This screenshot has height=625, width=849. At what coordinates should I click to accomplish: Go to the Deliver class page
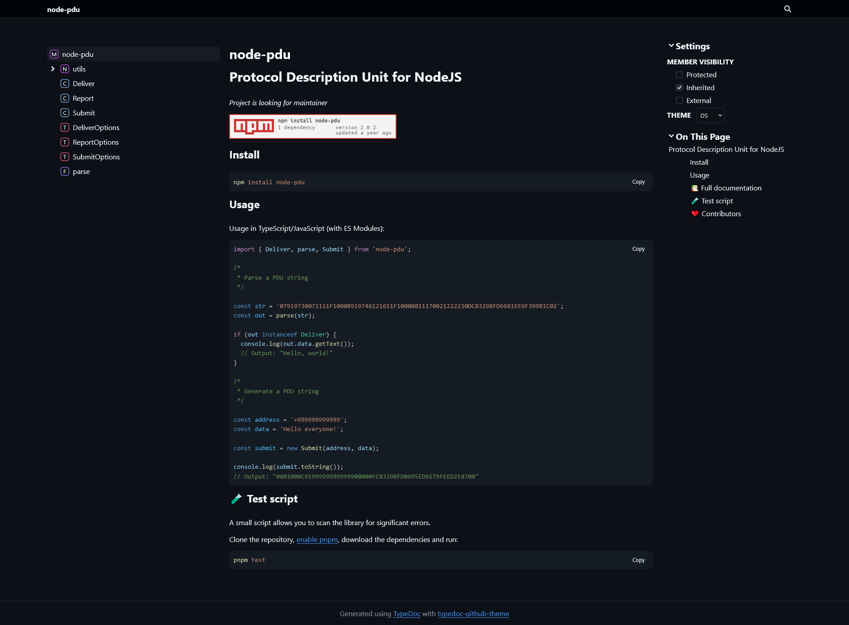[x=83, y=83]
